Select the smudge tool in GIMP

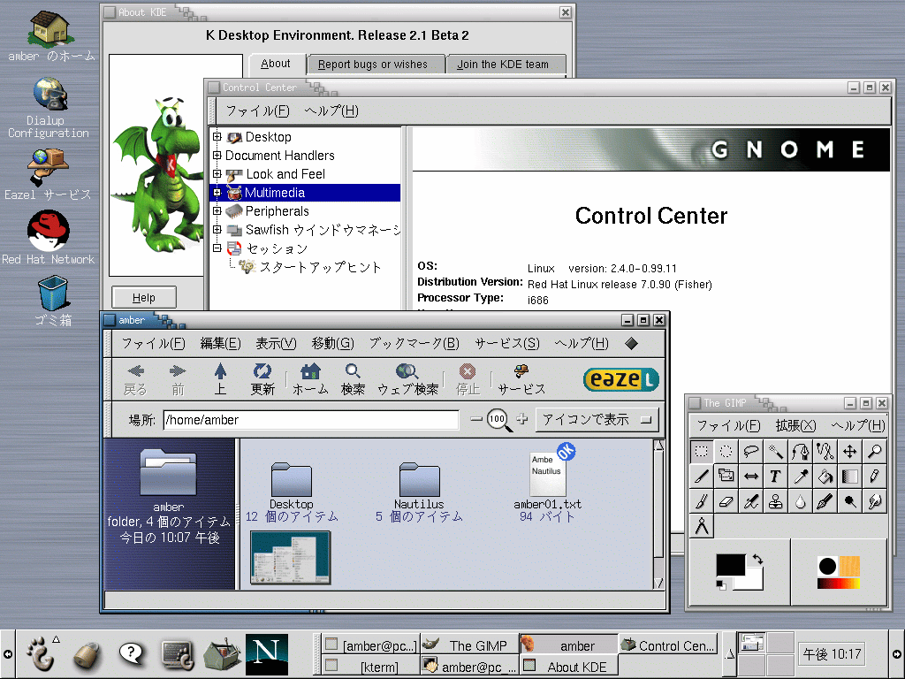(x=875, y=501)
